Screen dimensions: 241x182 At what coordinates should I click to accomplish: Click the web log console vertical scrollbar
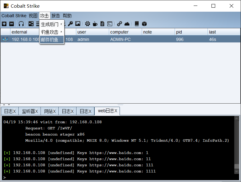click(236, 144)
